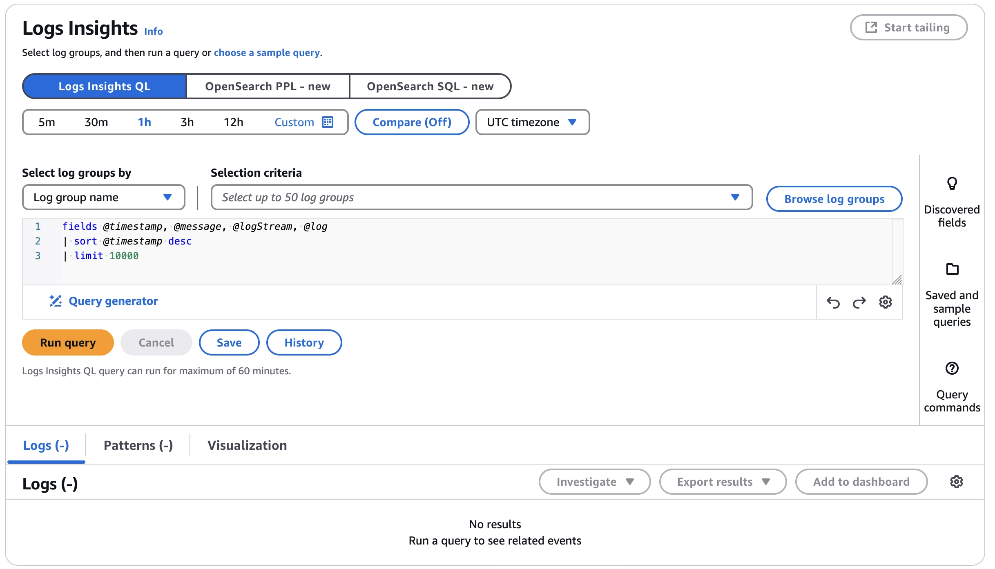995x569 pixels.
Task: Expand the Export results dropdown
Action: click(723, 482)
